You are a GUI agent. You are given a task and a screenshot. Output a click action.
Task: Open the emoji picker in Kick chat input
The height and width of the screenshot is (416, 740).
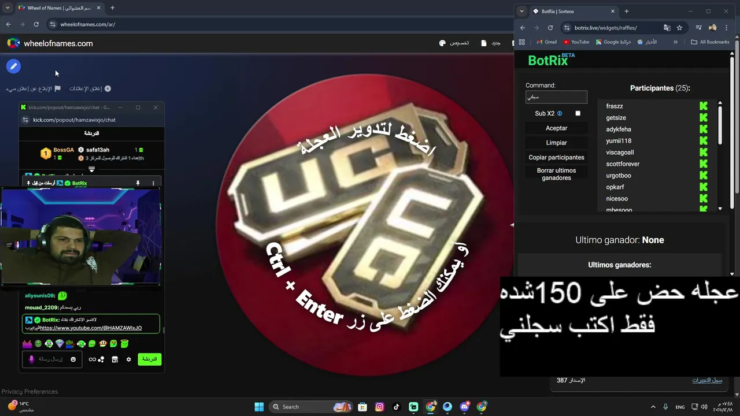pyautogui.click(x=73, y=359)
